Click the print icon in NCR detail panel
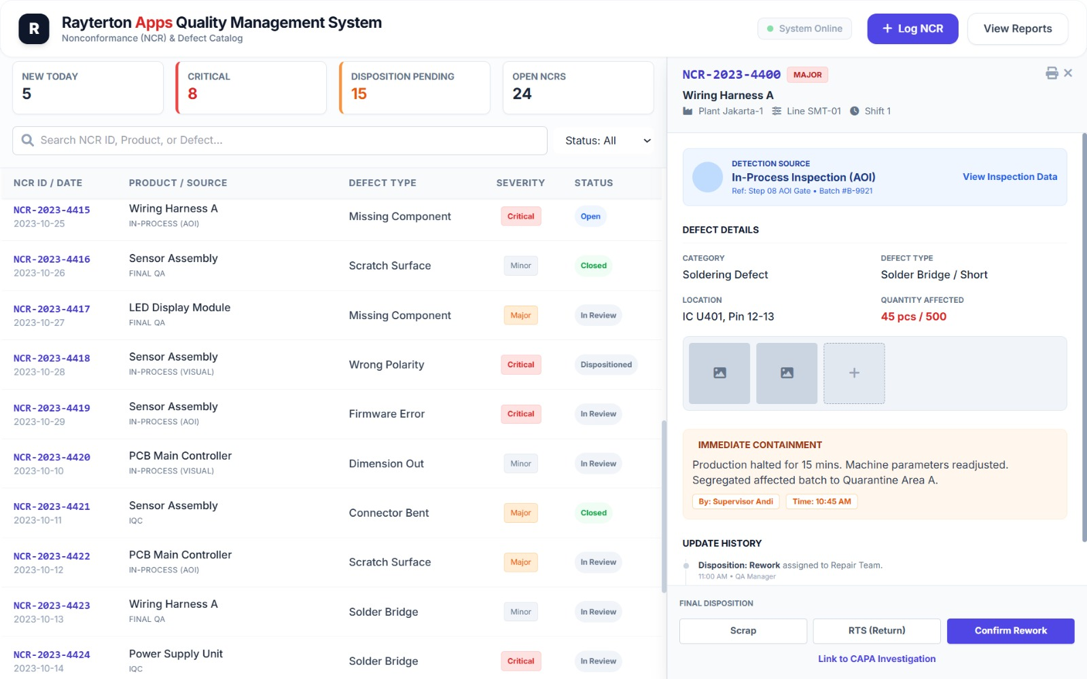The height and width of the screenshot is (679, 1087). (x=1052, y=73)
